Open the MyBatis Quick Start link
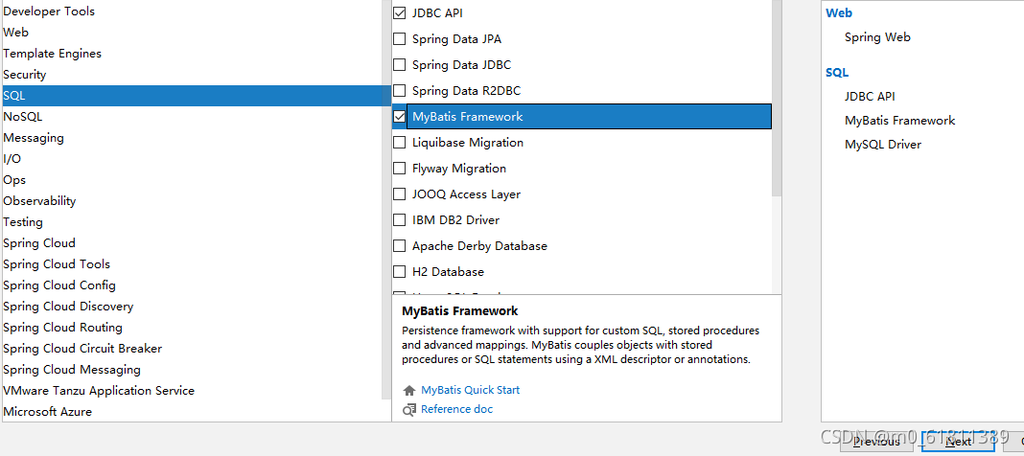The height and width of the screenshot is (456, 1024). pyautogui.click(x=470, y=390)
